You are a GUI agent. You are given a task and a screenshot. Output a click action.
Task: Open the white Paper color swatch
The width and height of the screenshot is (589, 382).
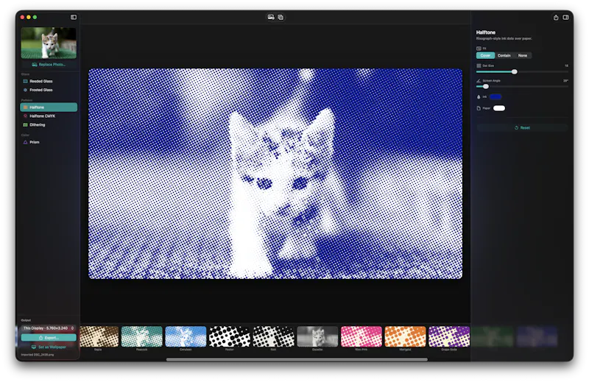click(499, 108)
